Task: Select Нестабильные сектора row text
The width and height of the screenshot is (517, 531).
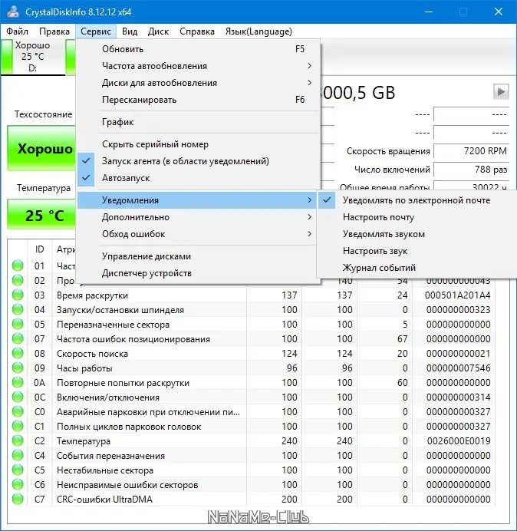Action: click(105, 470)
